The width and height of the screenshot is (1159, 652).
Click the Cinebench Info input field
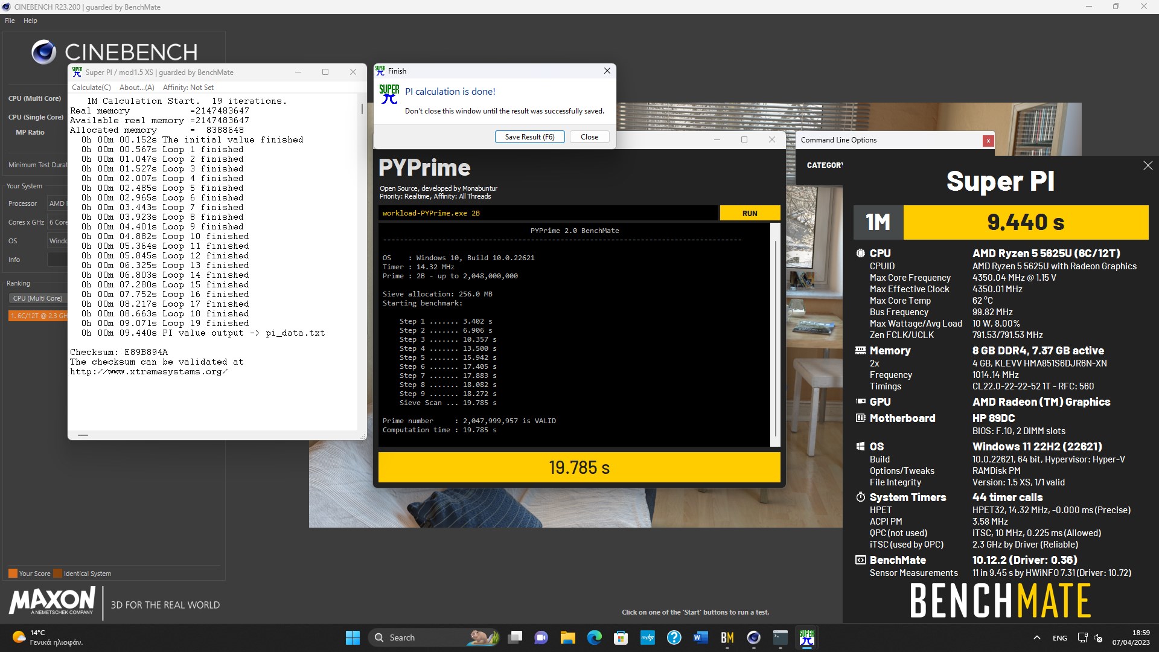(57, 260)
